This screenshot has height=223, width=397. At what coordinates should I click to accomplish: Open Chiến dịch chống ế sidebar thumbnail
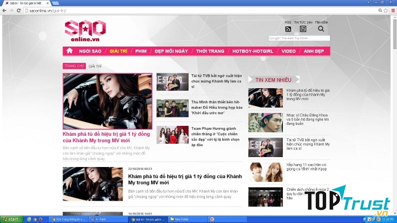click(265, 197)
